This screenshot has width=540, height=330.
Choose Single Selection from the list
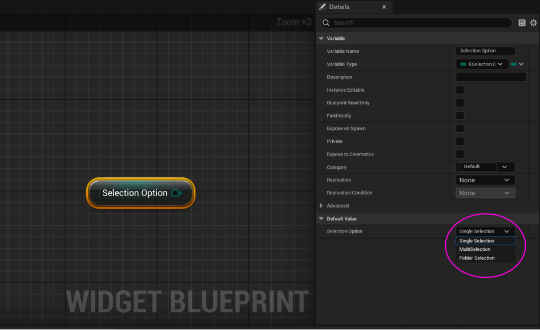pos(485,241)
